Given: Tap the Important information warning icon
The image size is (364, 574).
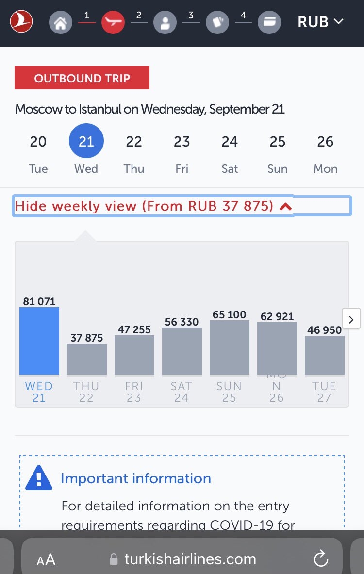Looking at the screenshot, I should (39, 478).
